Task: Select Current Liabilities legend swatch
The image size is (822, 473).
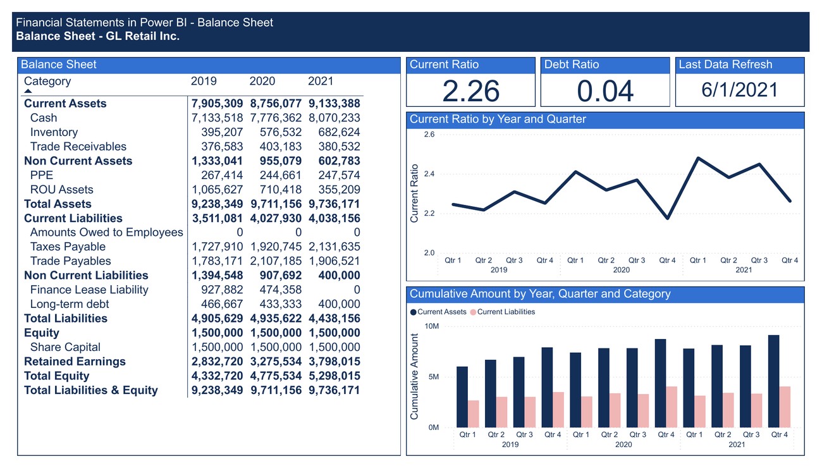Action: [x=473, y=312]
